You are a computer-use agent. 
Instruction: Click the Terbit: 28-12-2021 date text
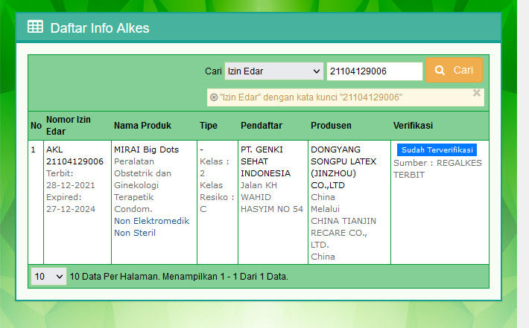71,179
